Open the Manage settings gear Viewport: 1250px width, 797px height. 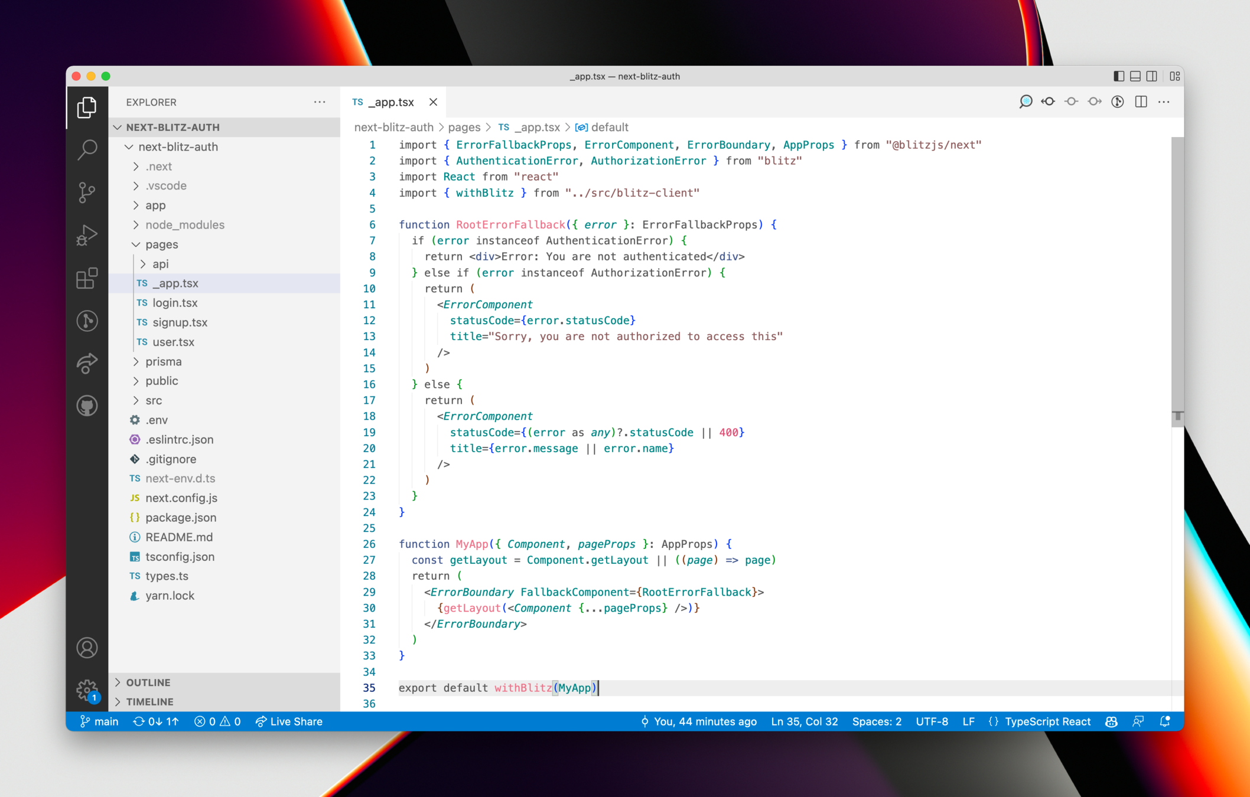tap(87, 689)
